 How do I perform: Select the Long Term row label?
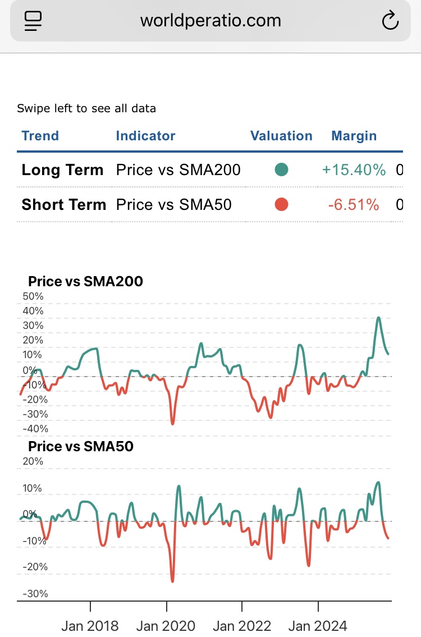coord(62,170)
